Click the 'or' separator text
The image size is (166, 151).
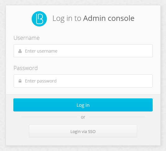tap(83, 117)
